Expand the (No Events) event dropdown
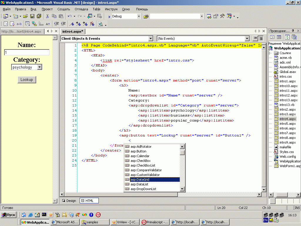301x226 pixels. point(247,38)
